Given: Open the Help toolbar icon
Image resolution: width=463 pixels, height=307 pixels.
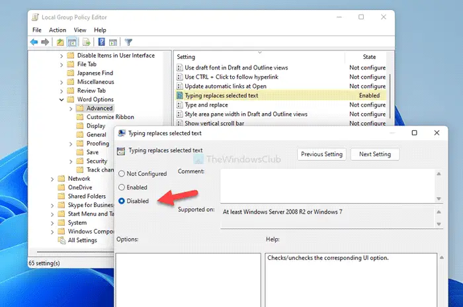Looking at the screenshot, I should coord(102,42).
